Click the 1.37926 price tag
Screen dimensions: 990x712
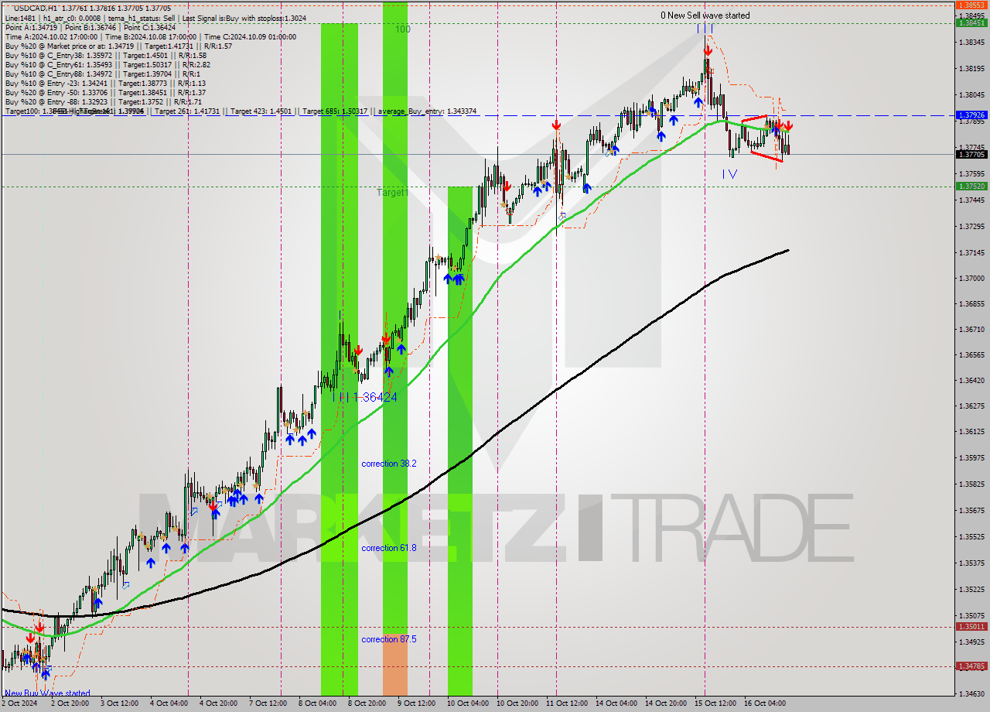(x=971, y=115)
